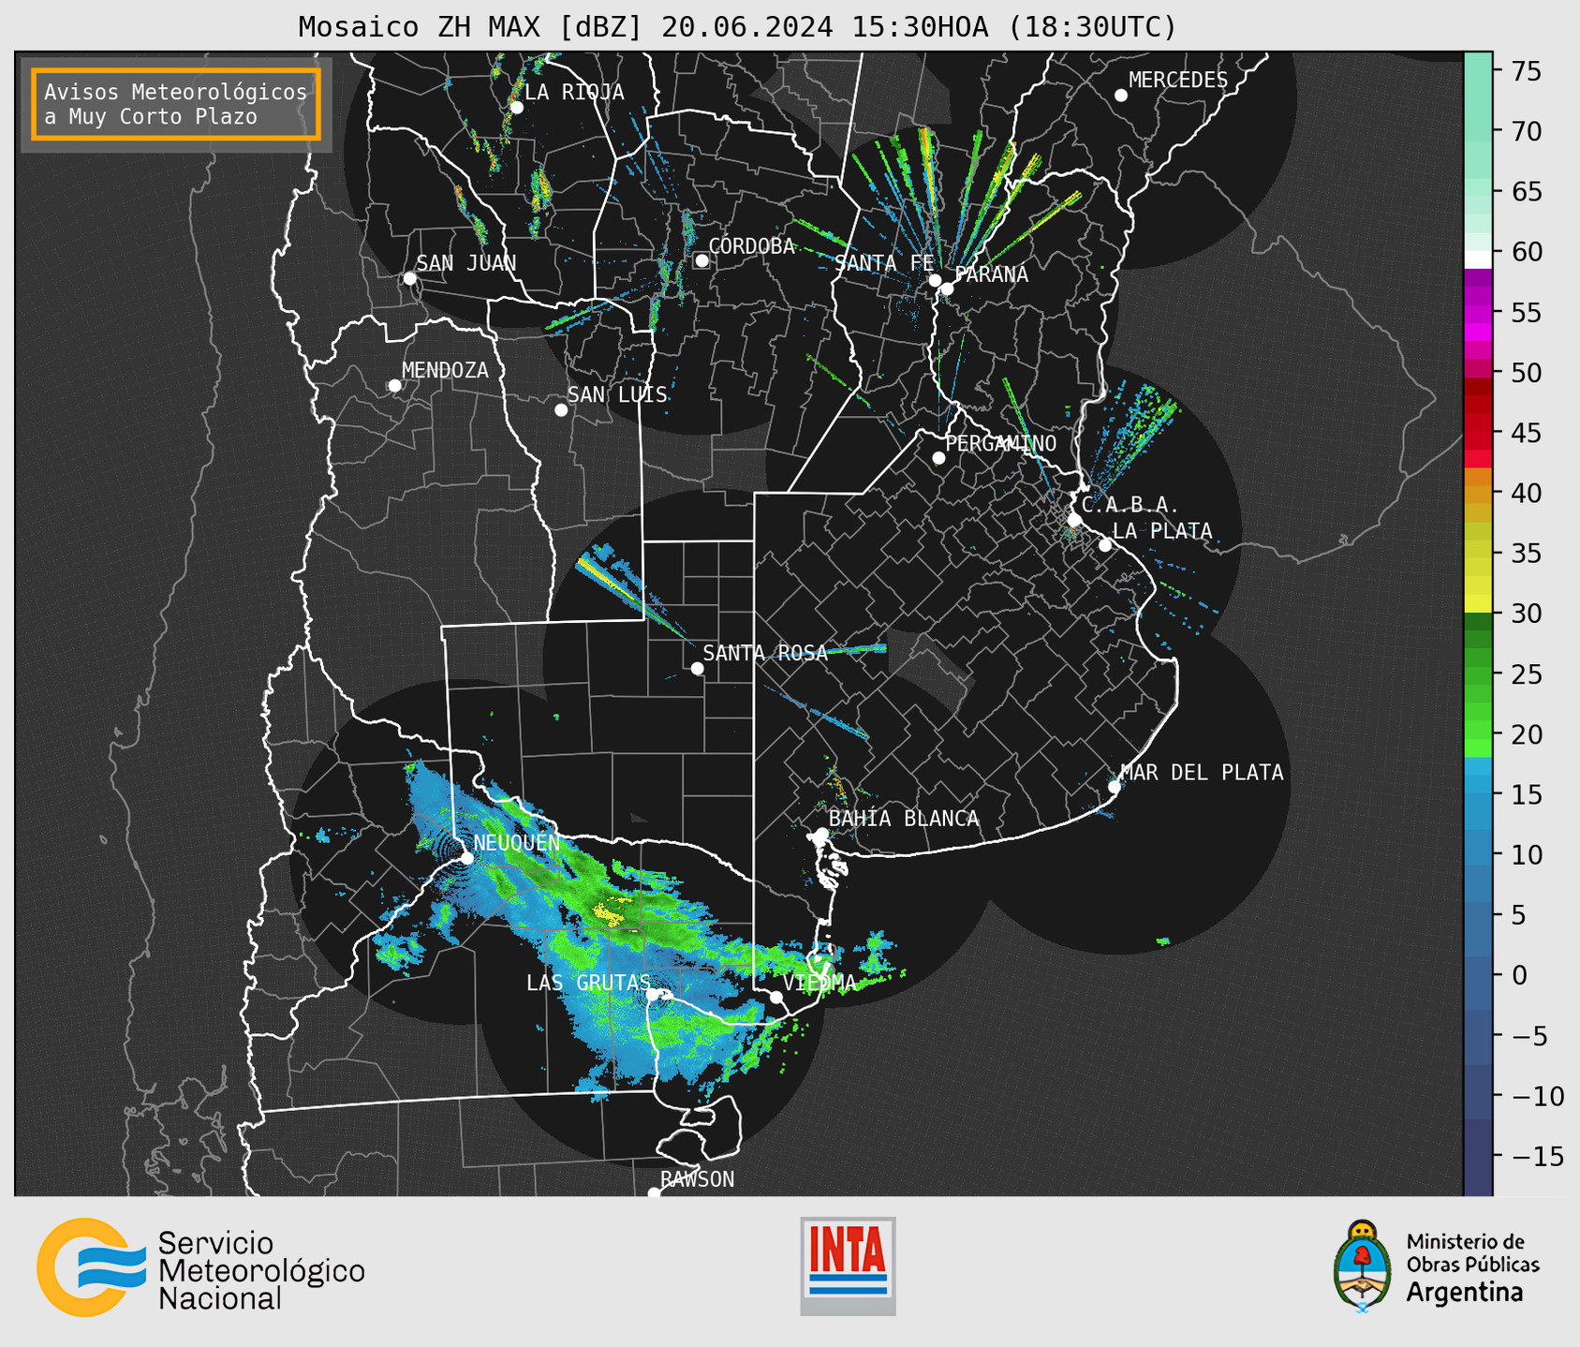
Task: Click the Mercedes city marker
Action: pyautogui.click(x=1121, y=96)
